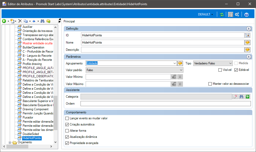This screenshot has height=152, width=256.
Task: Open the help question mark icon
Action: coord(246,14)
